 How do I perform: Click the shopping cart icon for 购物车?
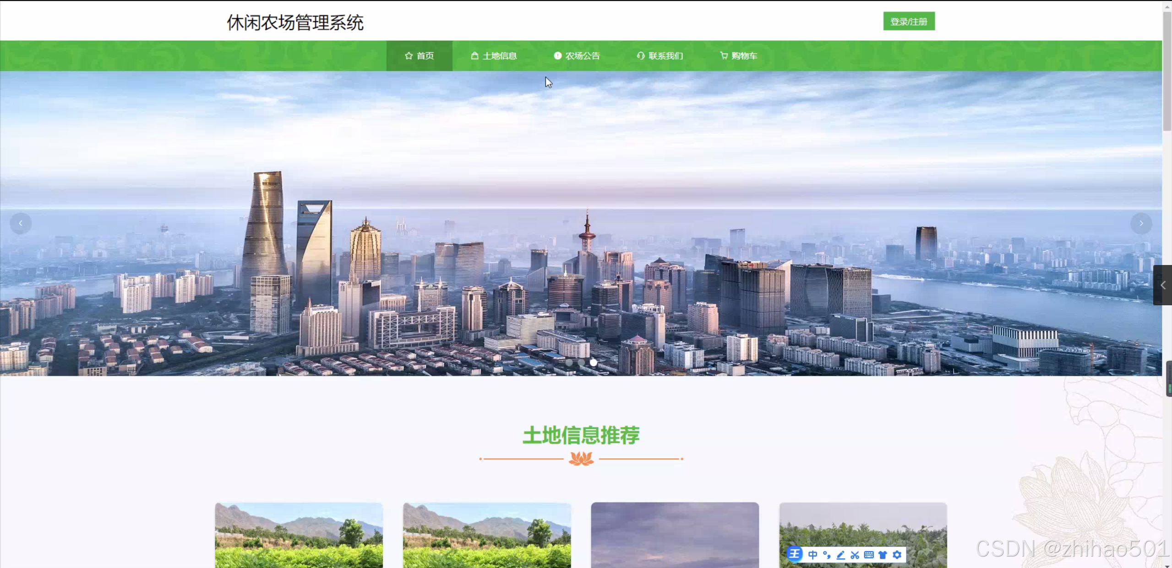point(724,55)
